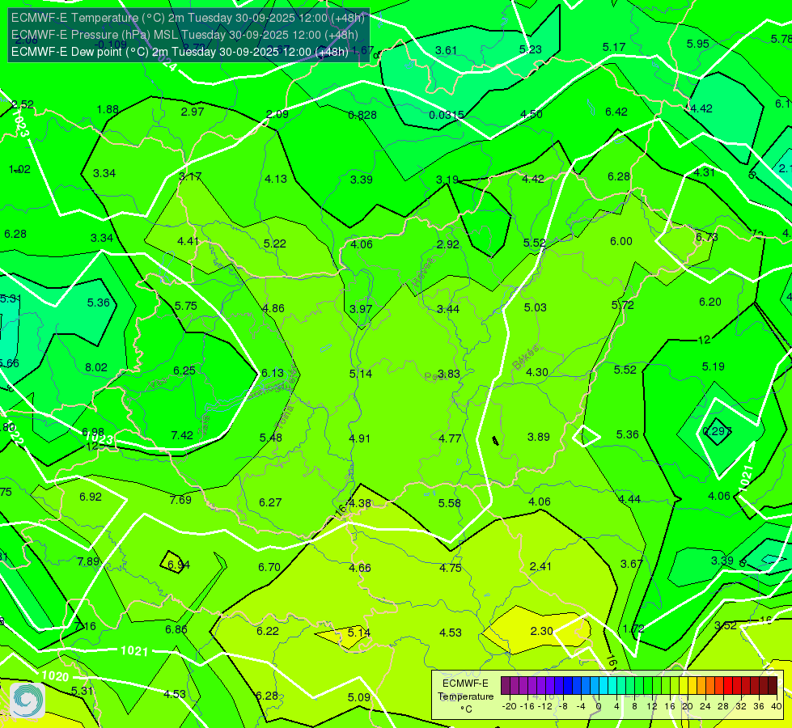The width and height of the screenshot is (792, 728).
Task: Click the dew point value 3.89
Action: (539, 437)
